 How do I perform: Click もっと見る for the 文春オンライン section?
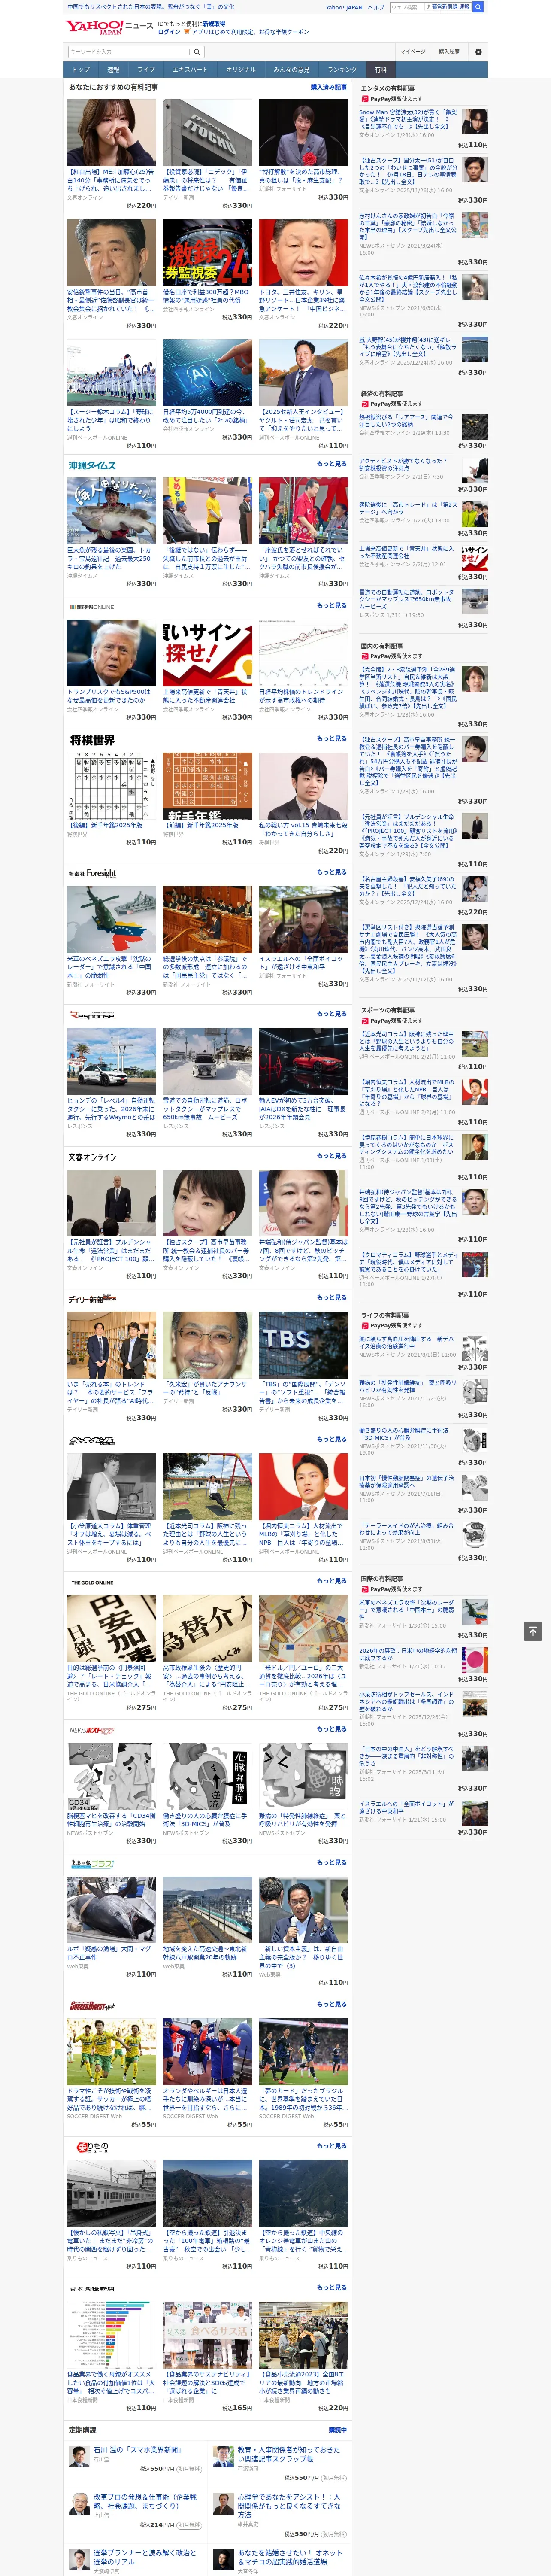(x=332, y=1156)
